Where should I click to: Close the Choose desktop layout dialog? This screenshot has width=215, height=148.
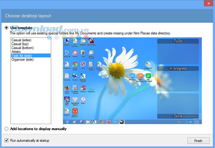coord(206,3)
